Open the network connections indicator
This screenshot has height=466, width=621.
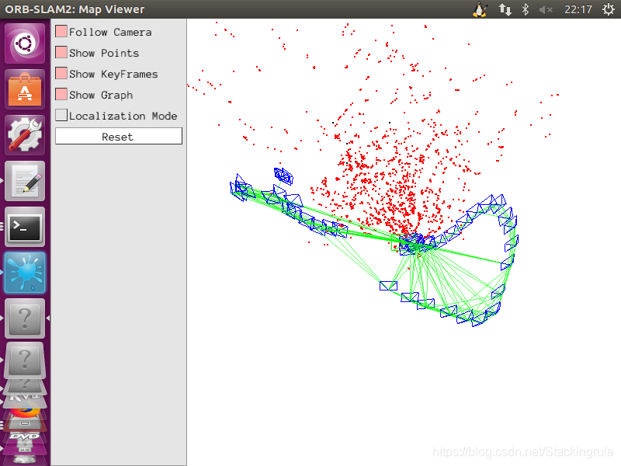(505, 9)
